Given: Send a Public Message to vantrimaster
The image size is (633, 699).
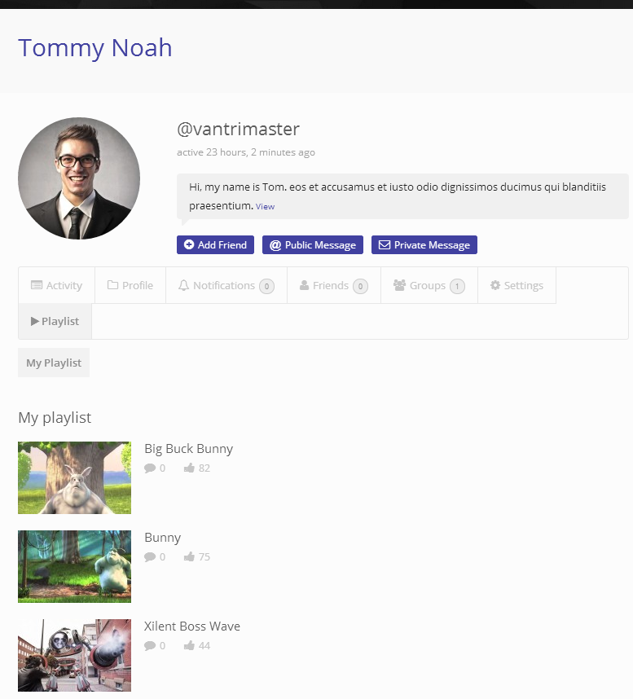Looking at the screenshot, I should (x=313, y=245).
